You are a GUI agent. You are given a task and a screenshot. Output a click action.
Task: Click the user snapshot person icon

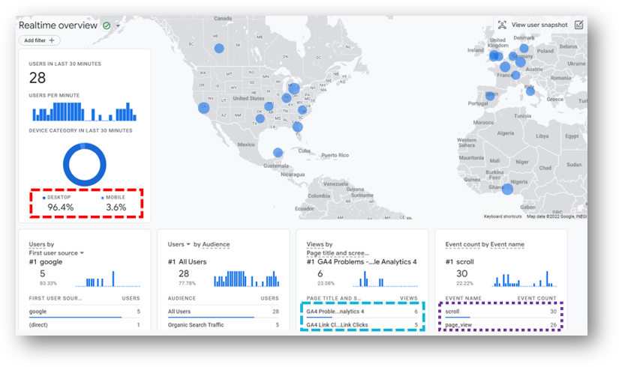pos(502,25)
